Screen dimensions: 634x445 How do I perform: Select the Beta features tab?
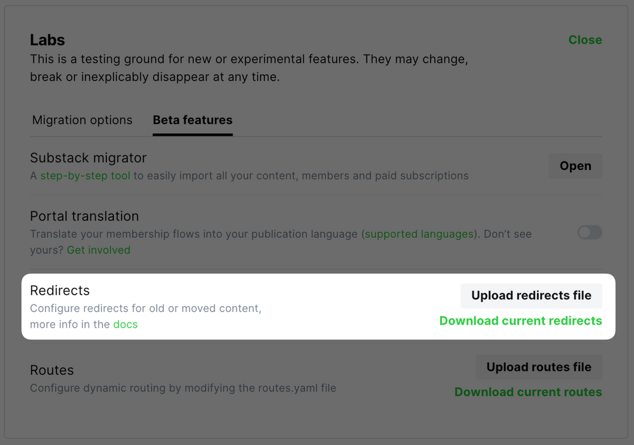tap(192, 120)
